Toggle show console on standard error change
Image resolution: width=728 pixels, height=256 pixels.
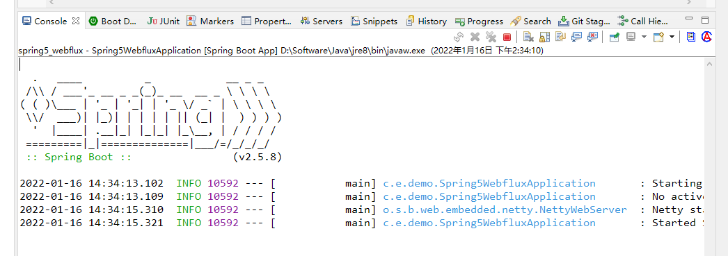click(x=593, y=37)
